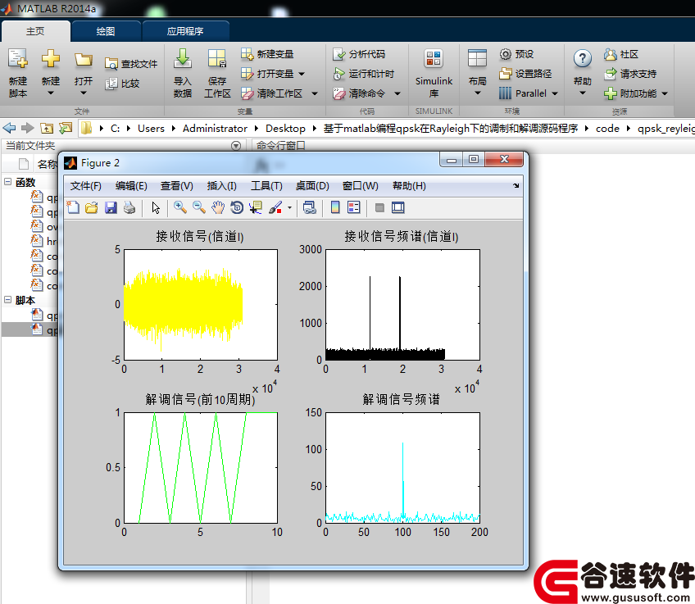The image size is (695, 604).
Task: Click the Link Plot icon in Figure 2
Action: click(x=309, y=207)
